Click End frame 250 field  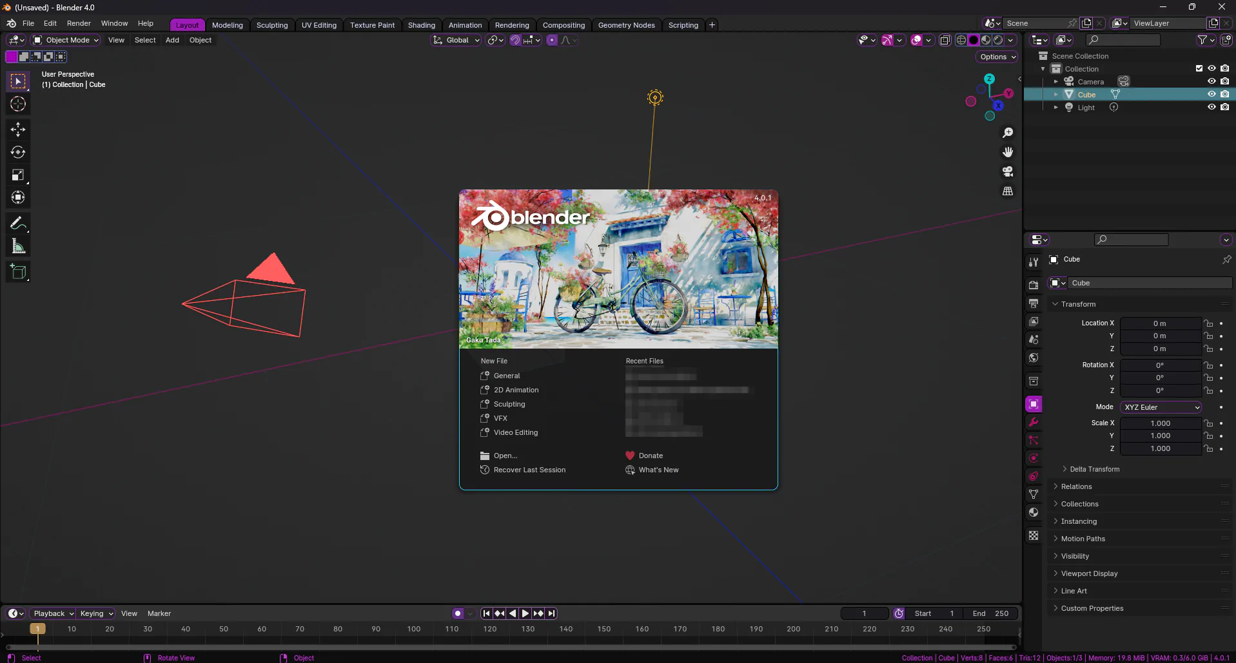tap(990, 613)
